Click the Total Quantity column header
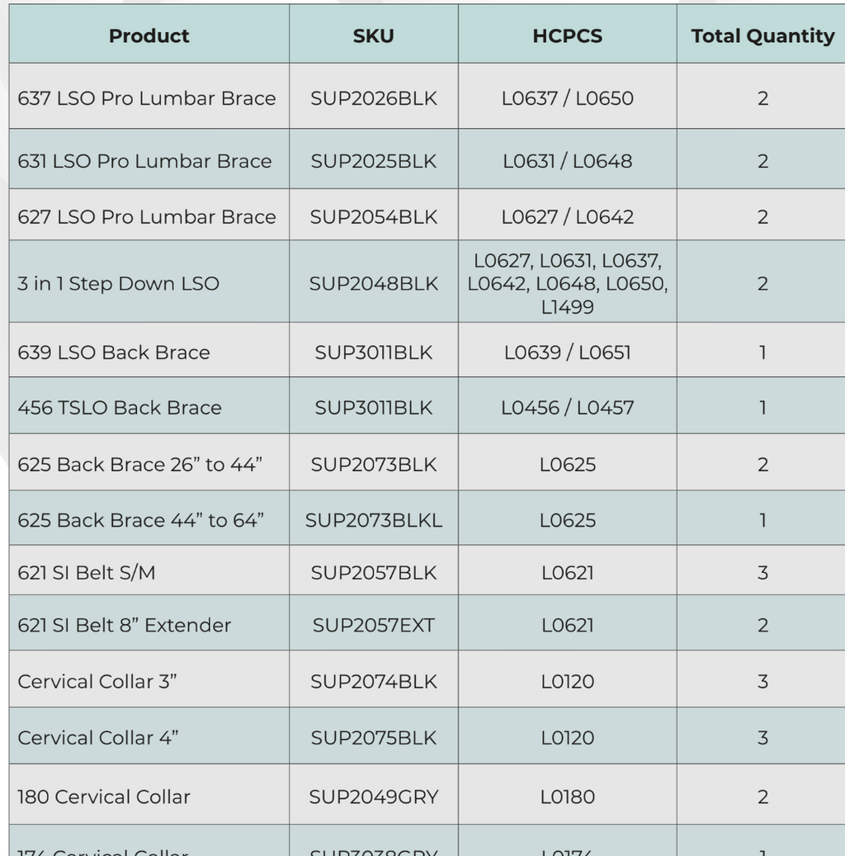The width and height of the screenshot is (845, 856). click(761, 34)
